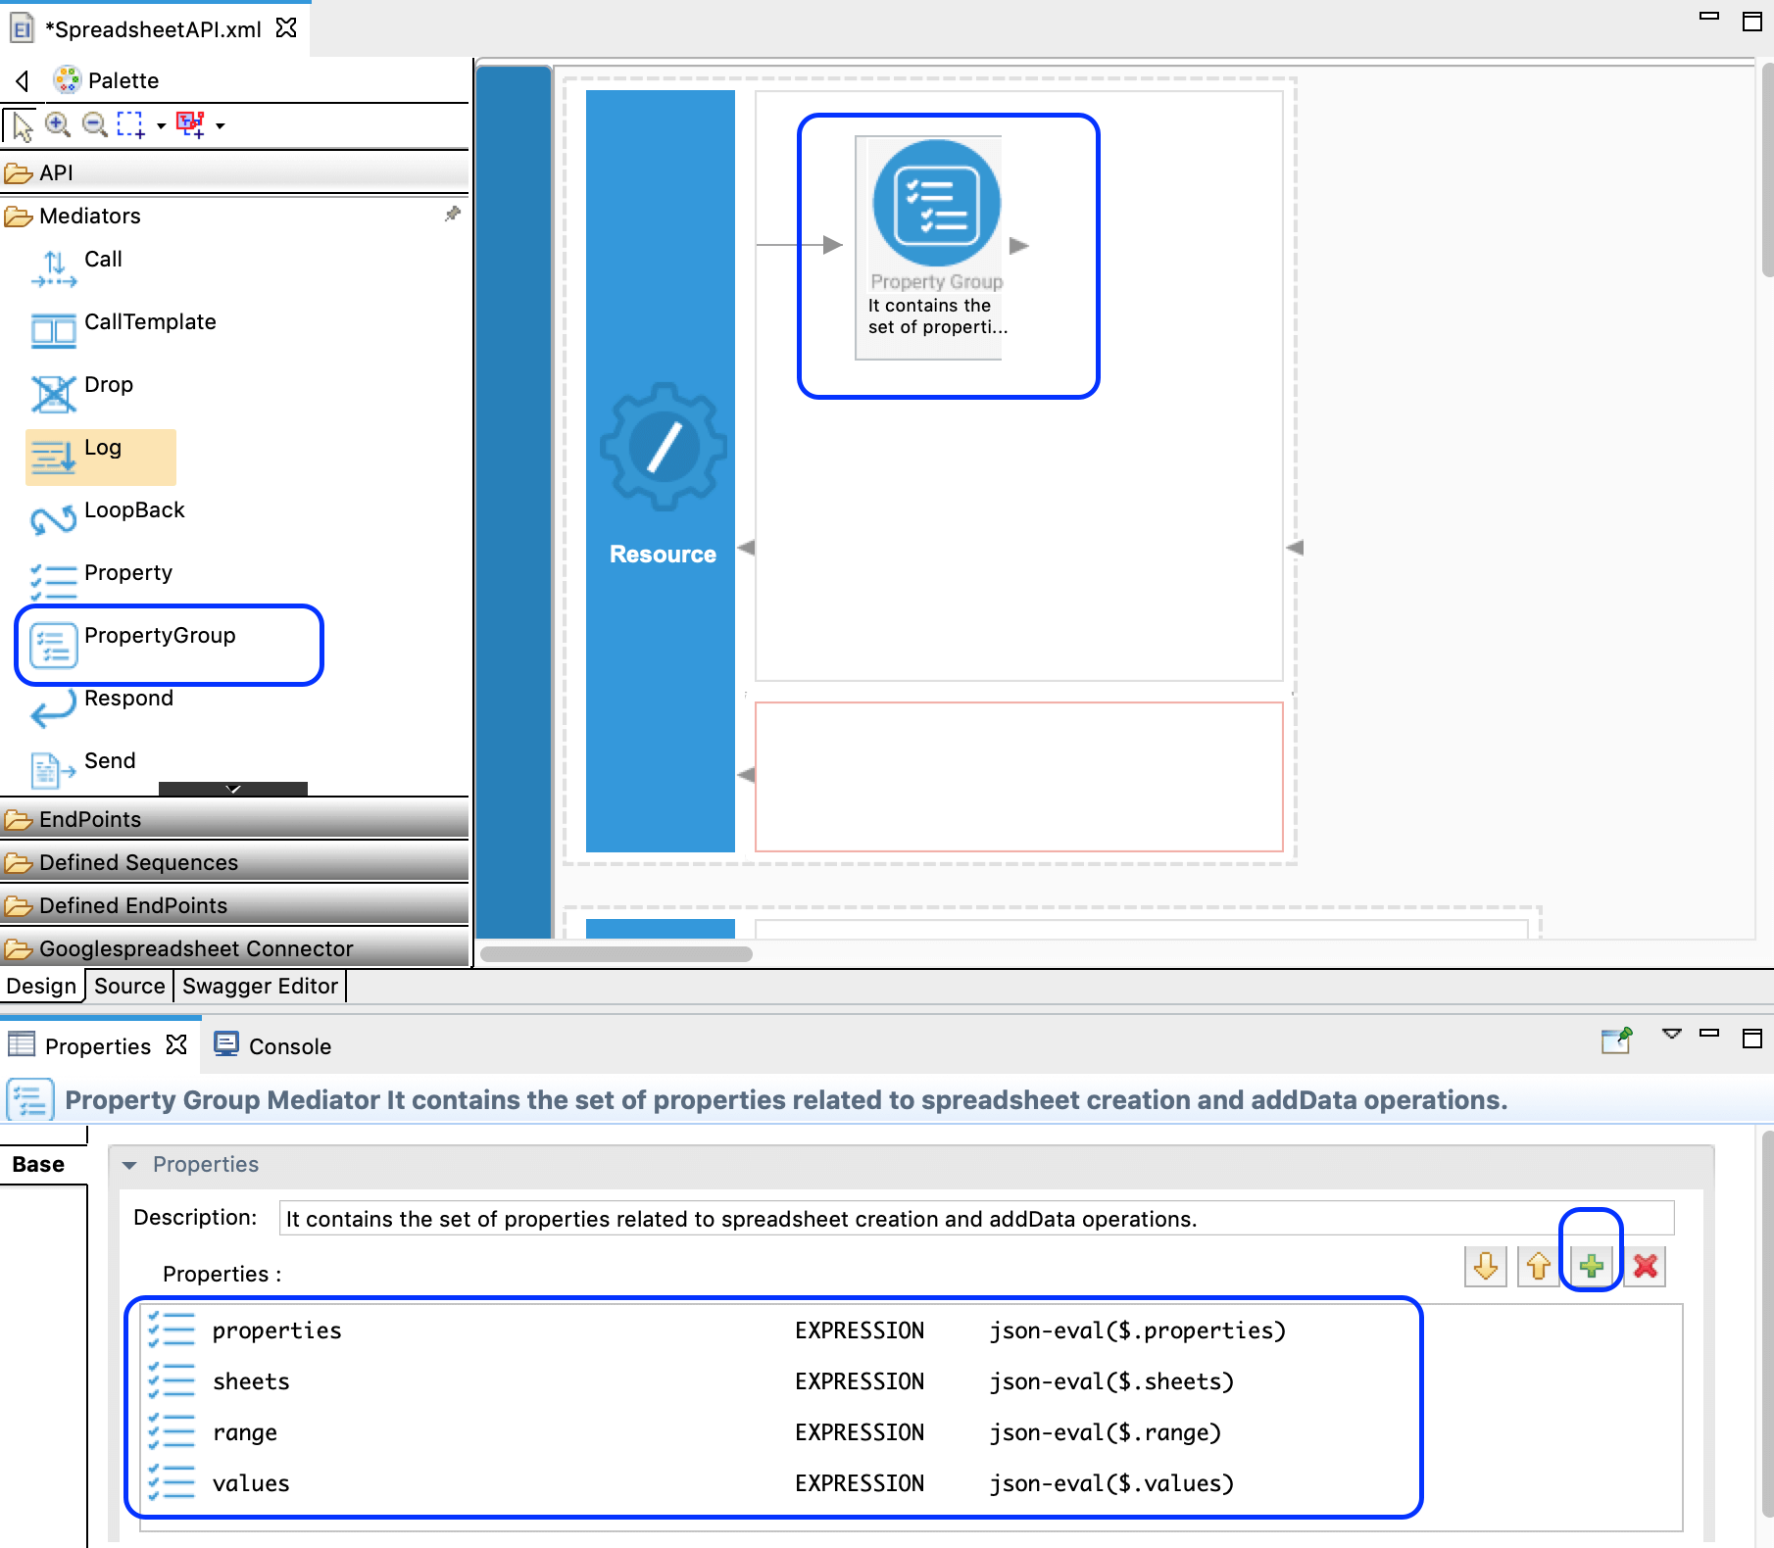Screen dimensions: 1774x1548
Task: Switch to the Swagger Editor tab
Action: click(x=260, y=986)
